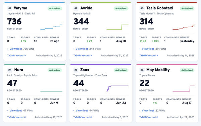Open View fleet link on Nuro card
201x126 pixels.
click(16, 111)
